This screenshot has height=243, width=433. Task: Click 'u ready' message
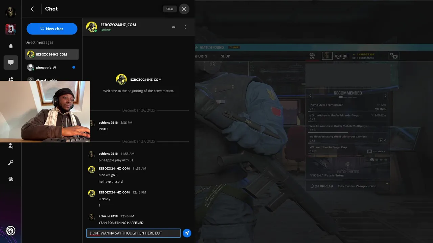coord(105,199)
